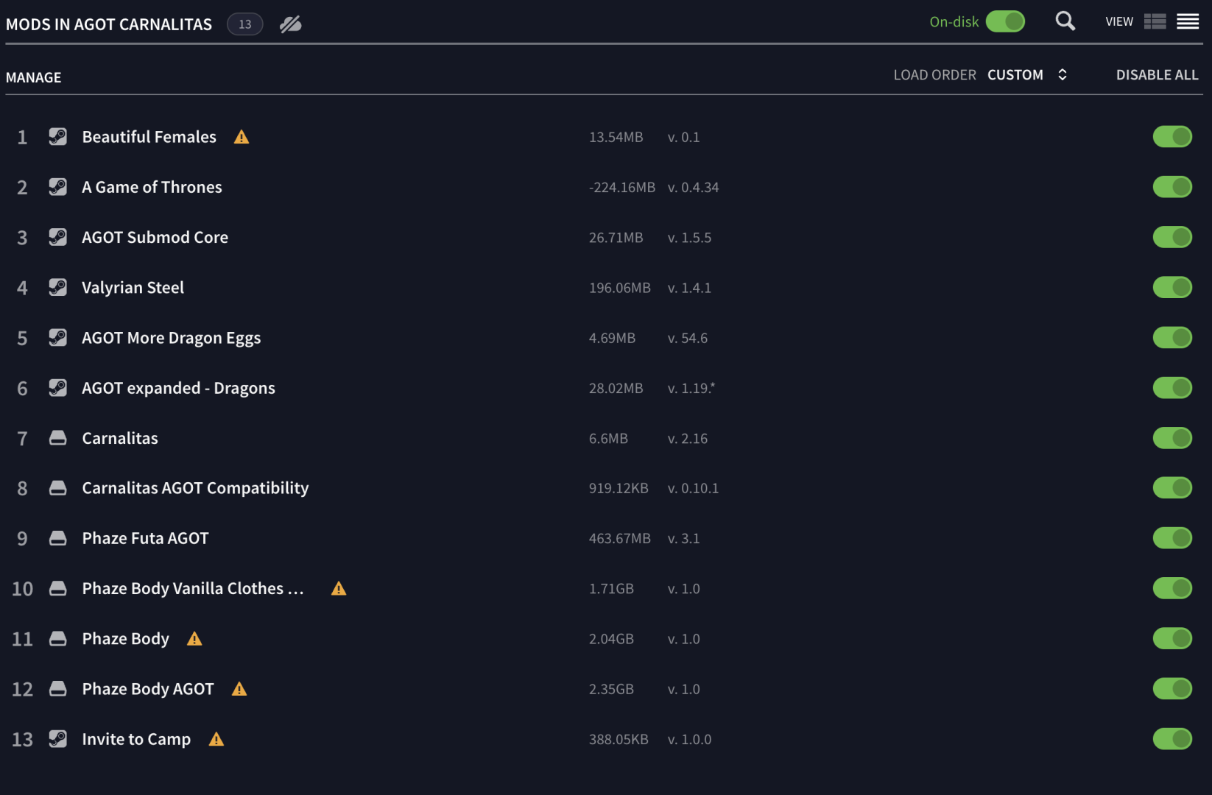
Task: Click the version v. 54.6 text
Action: (688, 338)
